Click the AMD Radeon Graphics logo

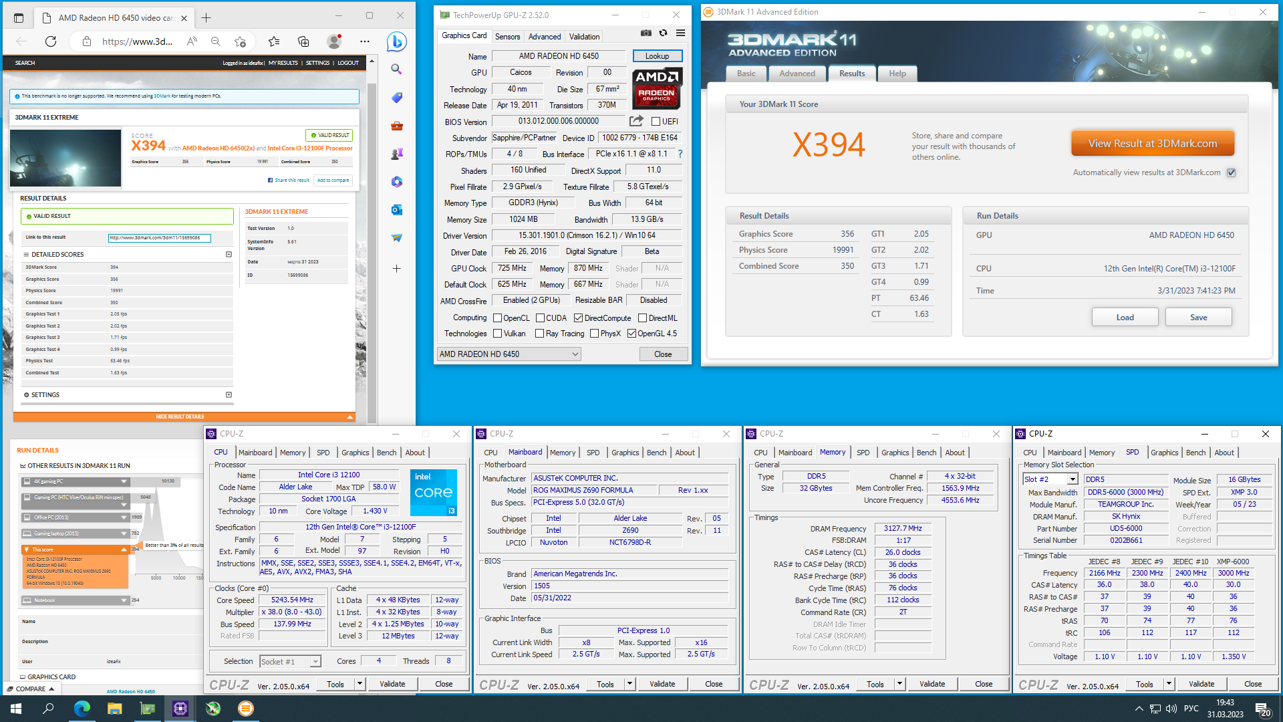[656, 88]
